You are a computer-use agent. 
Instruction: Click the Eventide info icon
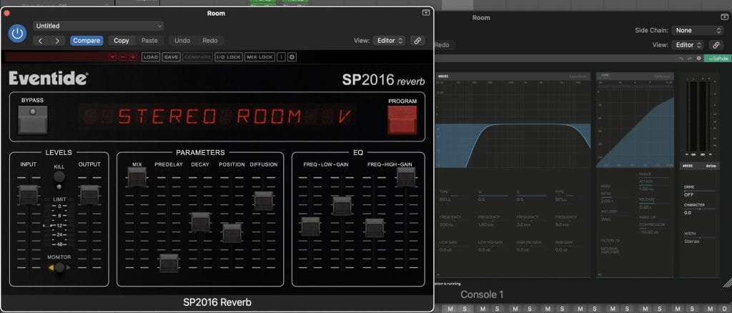[x=281, y=56]
